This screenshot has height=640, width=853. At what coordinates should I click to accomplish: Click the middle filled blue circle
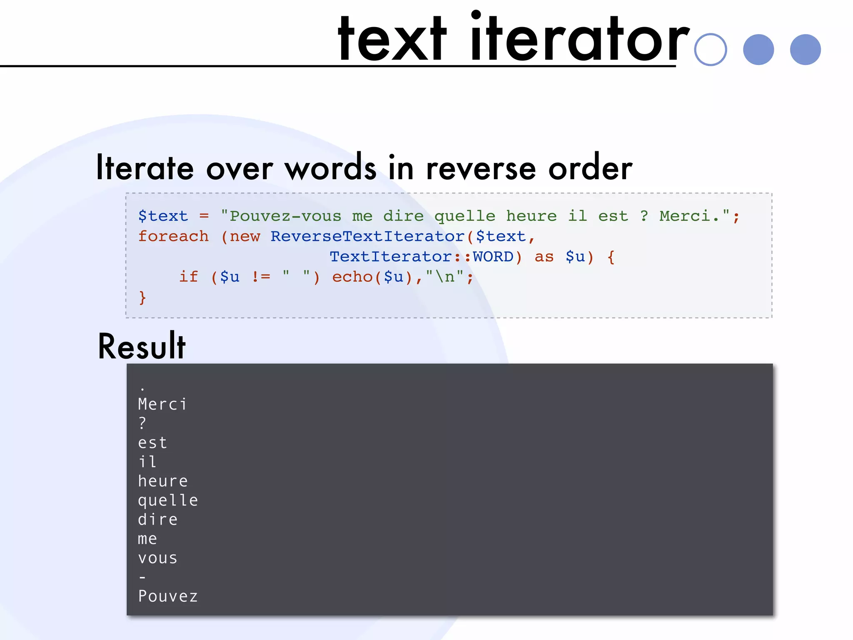[x=758, y=50]
